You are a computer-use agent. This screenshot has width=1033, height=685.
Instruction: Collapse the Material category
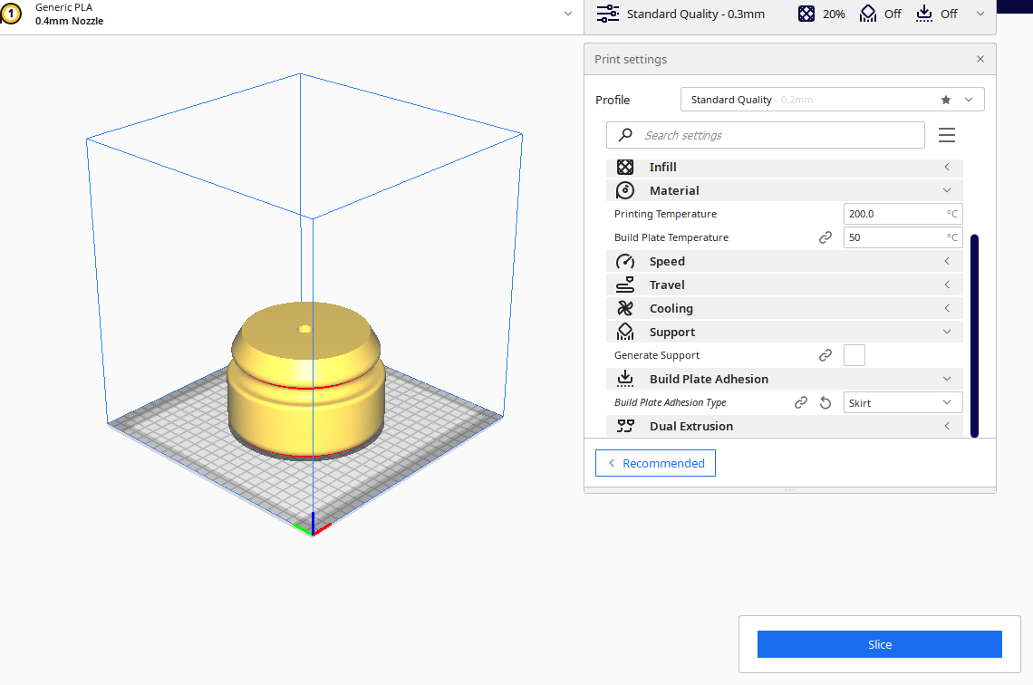coord(784,190)
